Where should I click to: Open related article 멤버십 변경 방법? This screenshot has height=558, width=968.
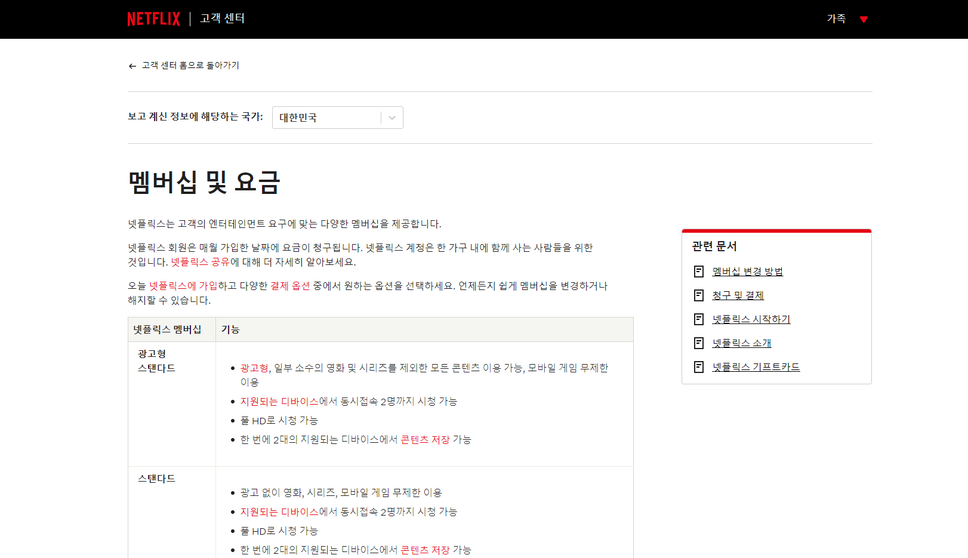coord(747,272)
